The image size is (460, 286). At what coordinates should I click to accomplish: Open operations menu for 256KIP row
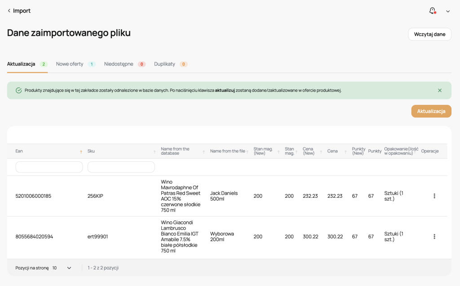pyautogui.click(x=434, y=196)
